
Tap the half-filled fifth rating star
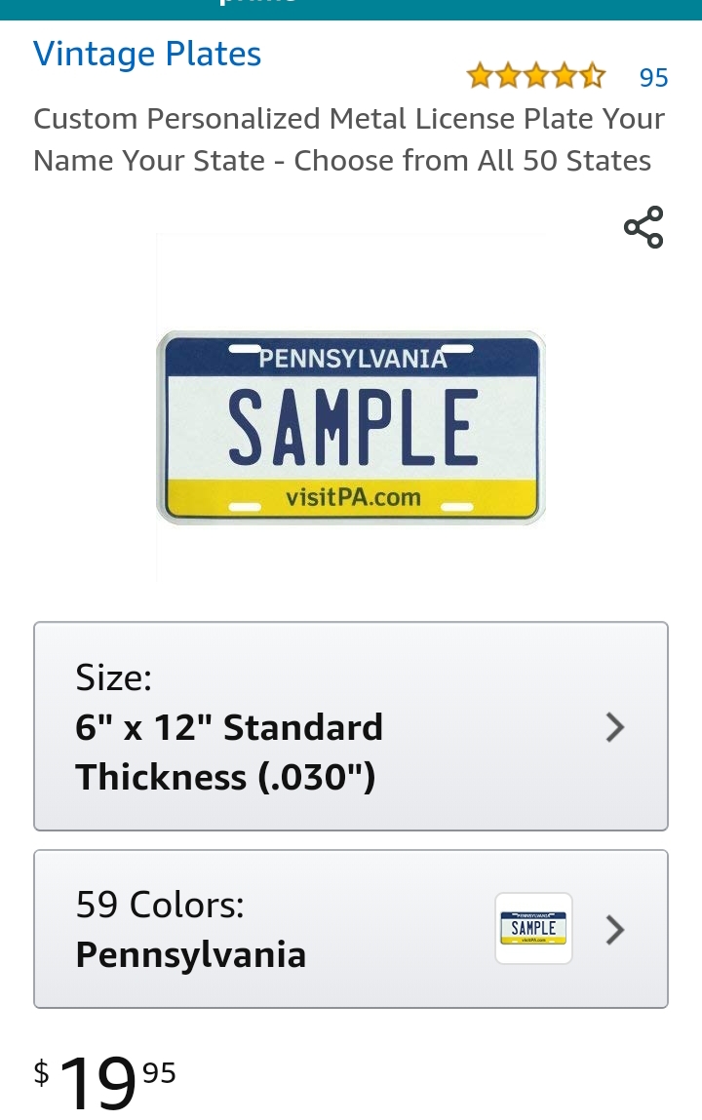tap(592, 76)
